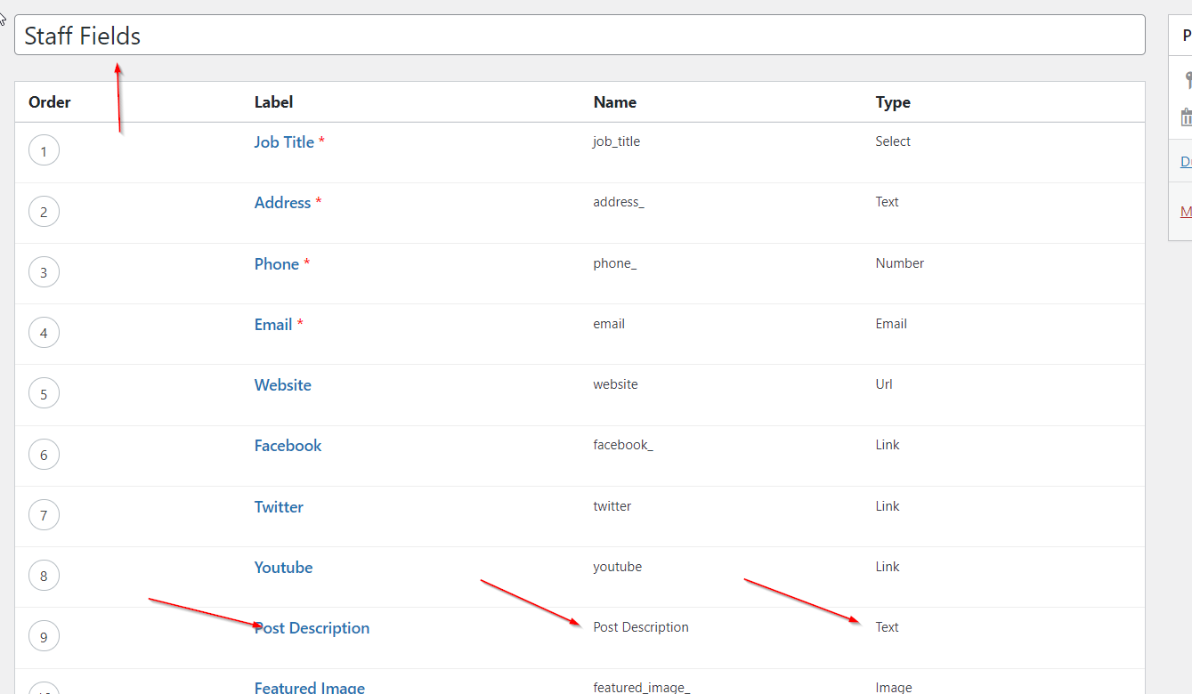Expand the Facebook field
The height and width of the screenshot is (694, 1192).
click(288, 446)
